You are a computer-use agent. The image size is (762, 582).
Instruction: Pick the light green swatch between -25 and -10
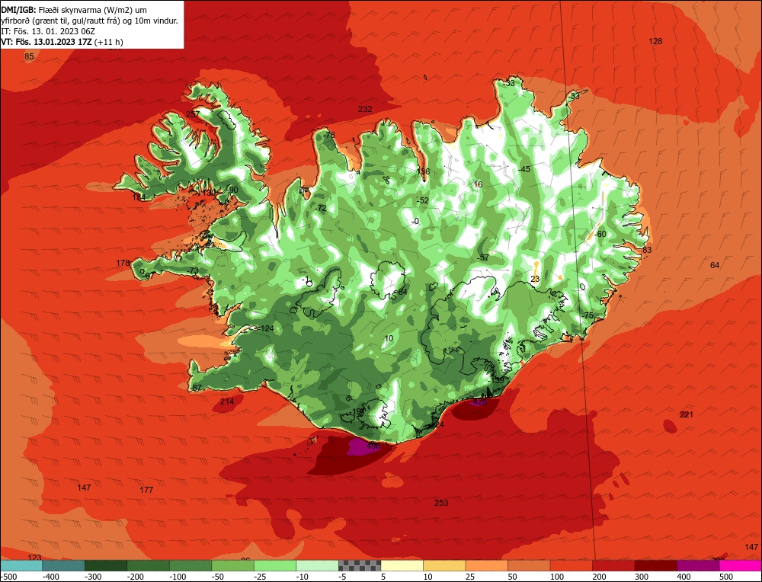coord(275,565)
